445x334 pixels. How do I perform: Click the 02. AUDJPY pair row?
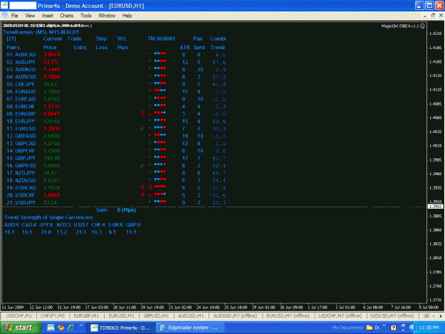pos(116,62)
